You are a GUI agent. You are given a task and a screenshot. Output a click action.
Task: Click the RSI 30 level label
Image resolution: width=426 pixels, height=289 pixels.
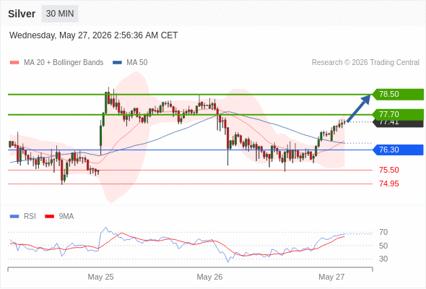(383, 259)
